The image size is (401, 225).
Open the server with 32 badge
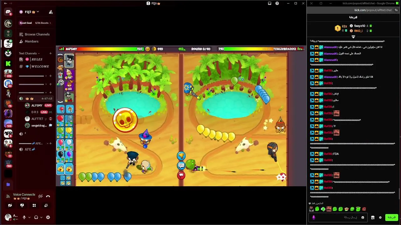click(x=8, y=83)
